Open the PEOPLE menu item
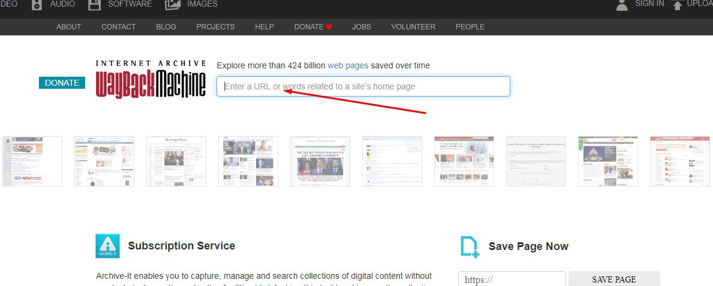The width and height of the screenshot is (713, 286). (x=470, y=27)
